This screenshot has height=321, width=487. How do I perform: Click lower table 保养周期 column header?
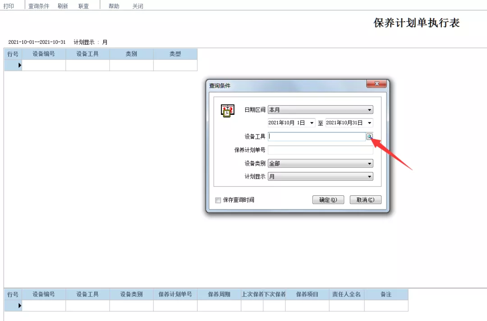(219, 294)
